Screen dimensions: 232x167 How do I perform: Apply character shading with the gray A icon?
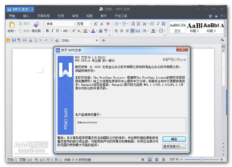coord(101,31)
